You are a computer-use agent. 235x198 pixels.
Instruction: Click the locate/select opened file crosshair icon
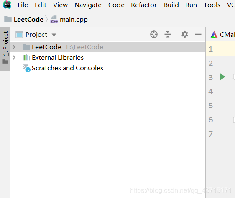click(154, 34)
